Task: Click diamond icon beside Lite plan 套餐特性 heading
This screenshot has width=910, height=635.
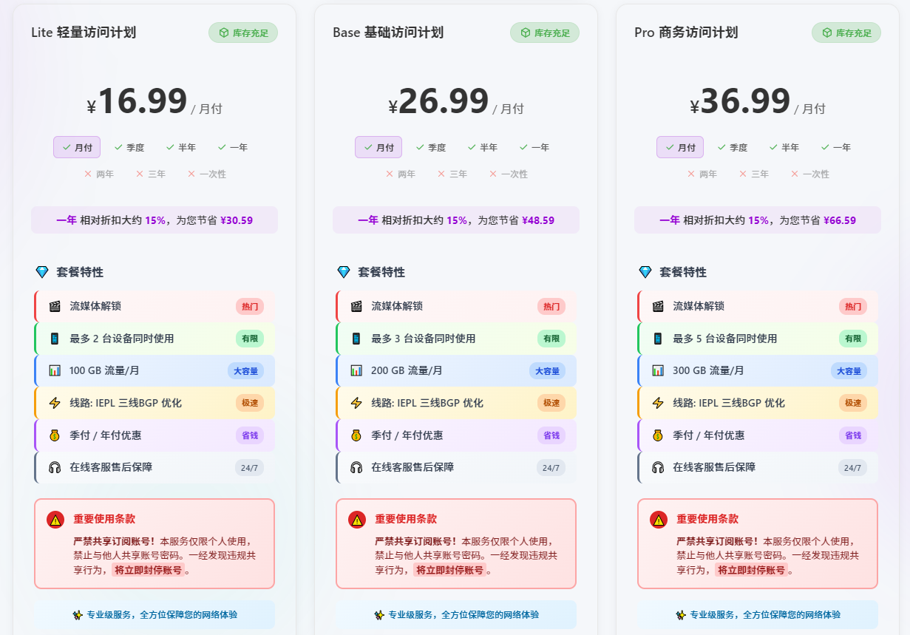Action: [x=42, y=272]
